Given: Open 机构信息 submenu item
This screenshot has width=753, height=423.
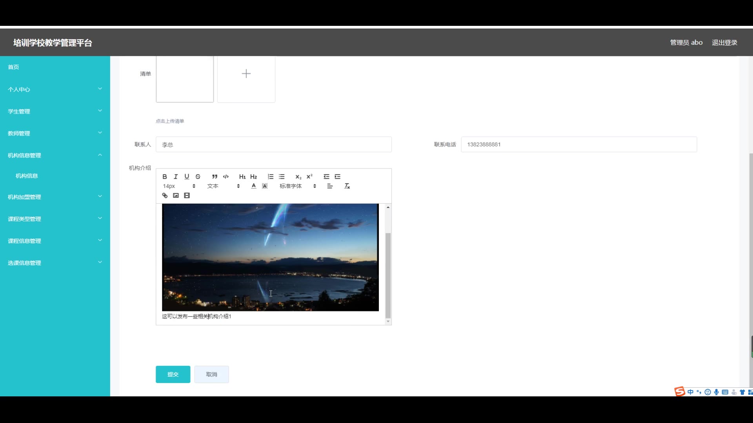Looking at the screenshot, I should click(x=27, y=176).
